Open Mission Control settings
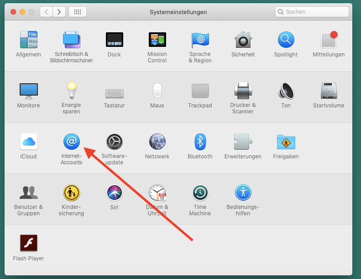The height and width of the screenshot is (279, 361). [157, 40]
